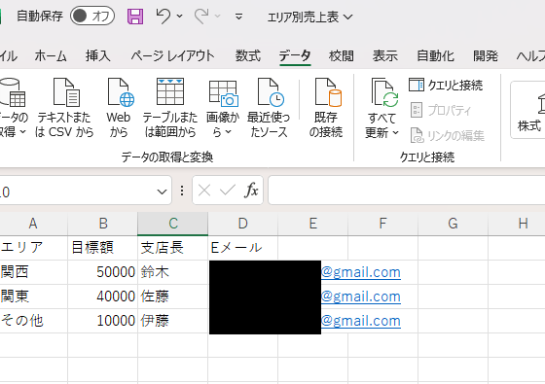Select column C header
The height and width of the screenshot is (384, 545).
(x=173, y=224)
